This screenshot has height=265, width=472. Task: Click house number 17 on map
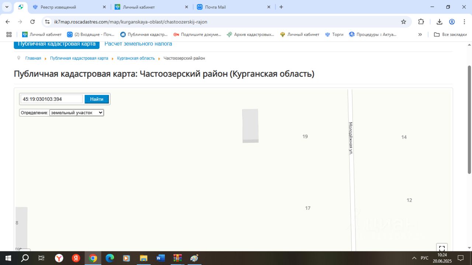point(308,208)
